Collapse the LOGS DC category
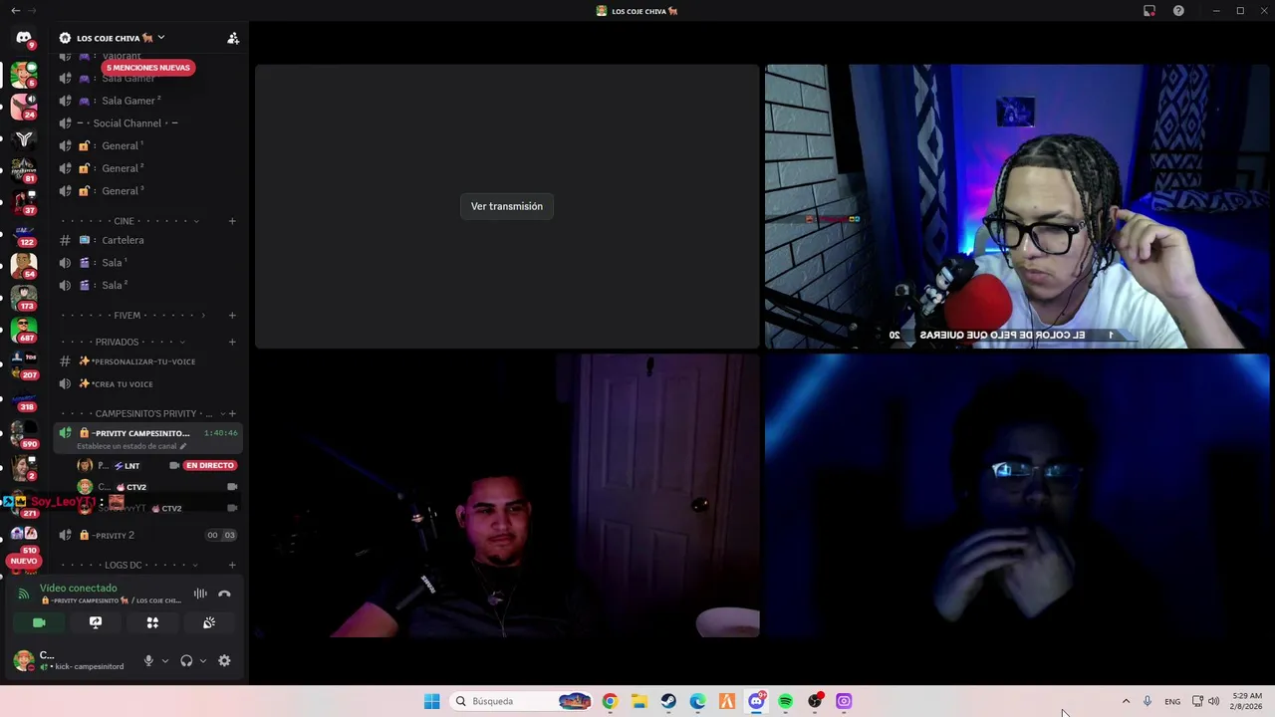The width and height of the screenshot is (1275, 717). [124, 565]
